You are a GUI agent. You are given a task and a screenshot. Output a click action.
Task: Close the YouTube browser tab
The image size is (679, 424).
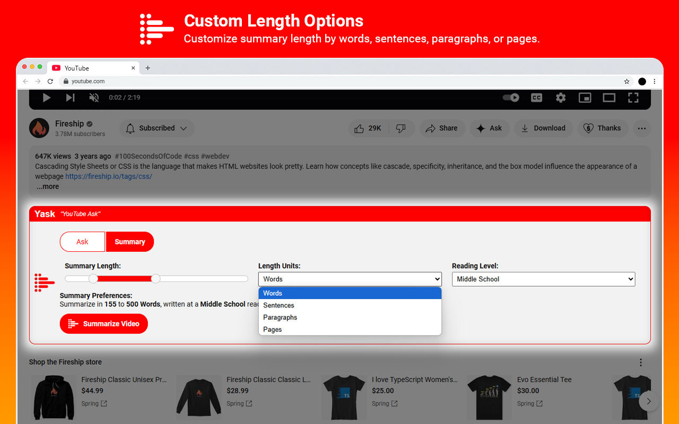[x=133, y=68]
